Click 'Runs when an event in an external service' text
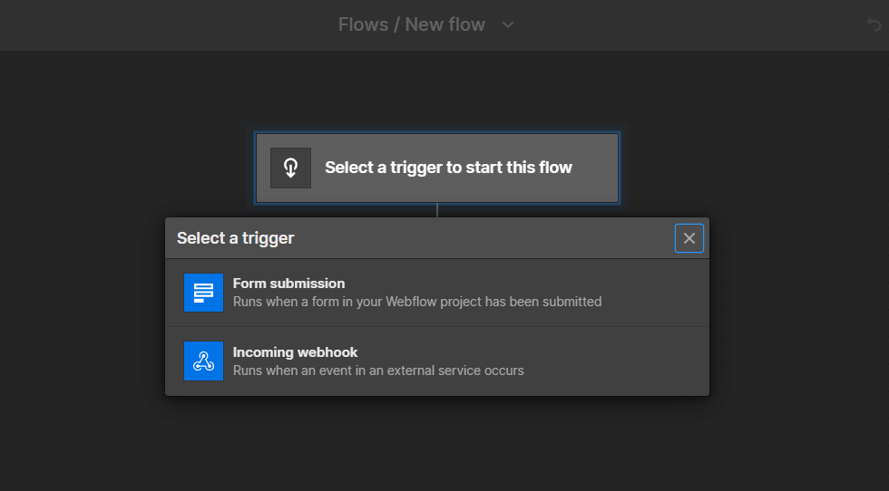Screen dimensions: 889x491 [378, 371]
